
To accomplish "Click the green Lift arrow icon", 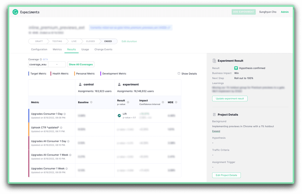I will (x=119, y=116).
